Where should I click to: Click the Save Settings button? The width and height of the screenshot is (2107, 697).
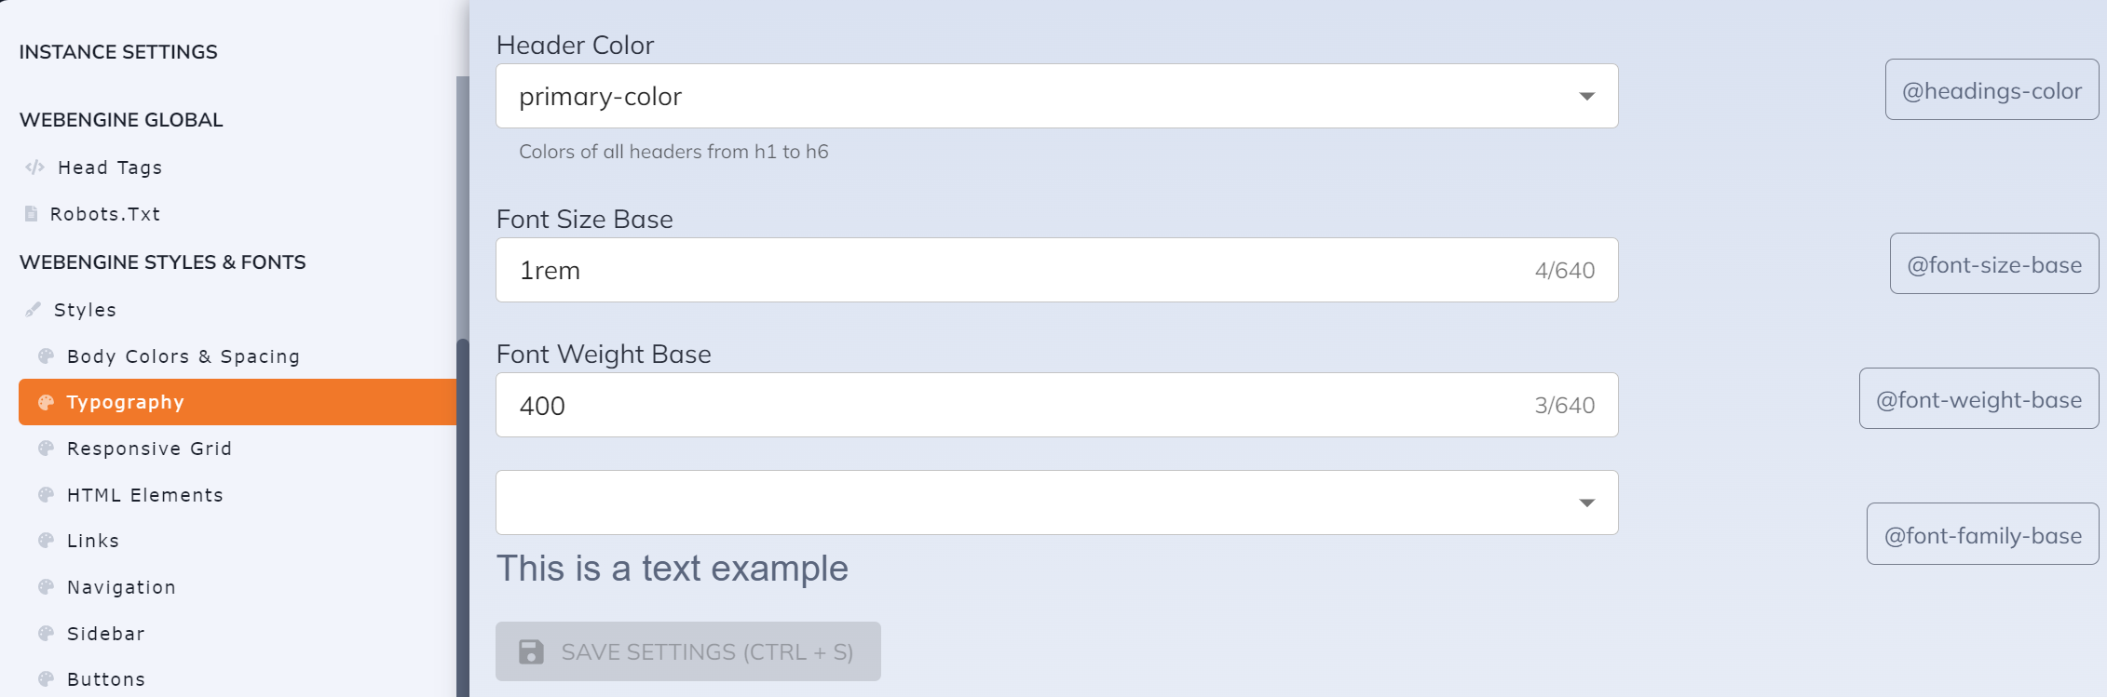pyautogui.click(x=687, y=651)
